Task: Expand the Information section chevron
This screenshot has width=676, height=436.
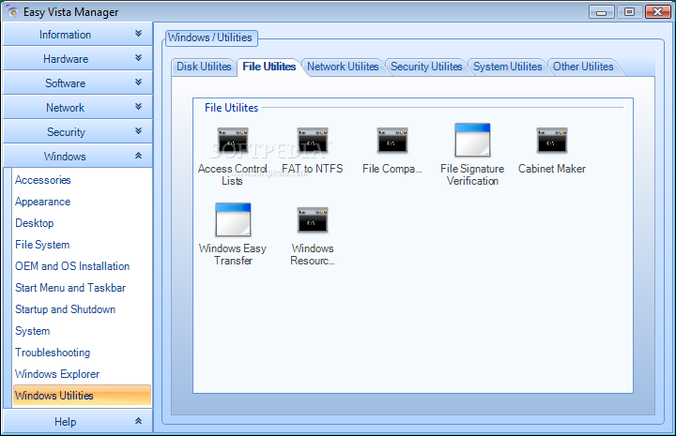Action: [x=138, y=33]
